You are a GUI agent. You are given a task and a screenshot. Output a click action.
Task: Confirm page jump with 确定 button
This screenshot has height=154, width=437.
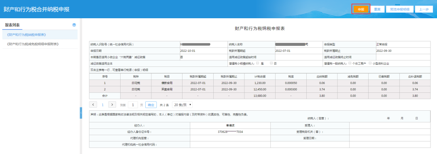pyautogui.click(x=151, y=105)
